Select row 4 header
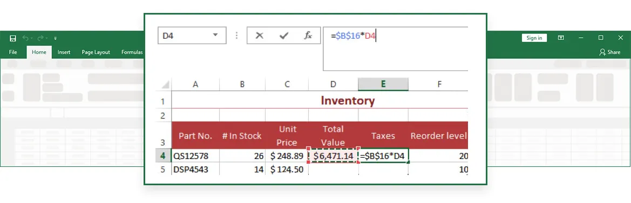 point(163,156)
